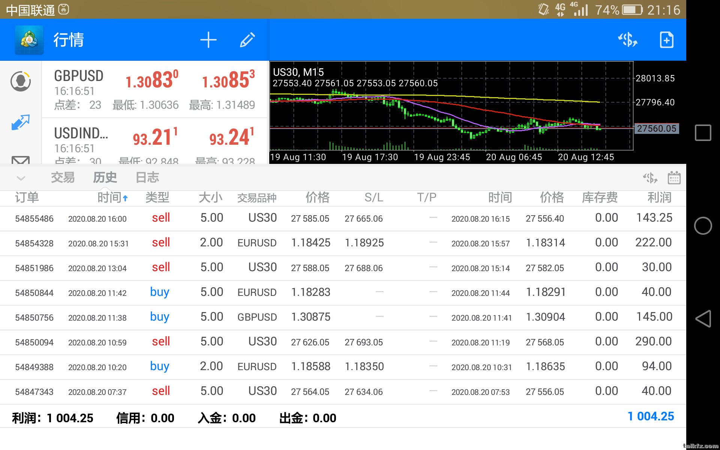The width and height of the screenshot is (720, 450).
Task: Open order 54850844 history row
Action: point(343,292)
